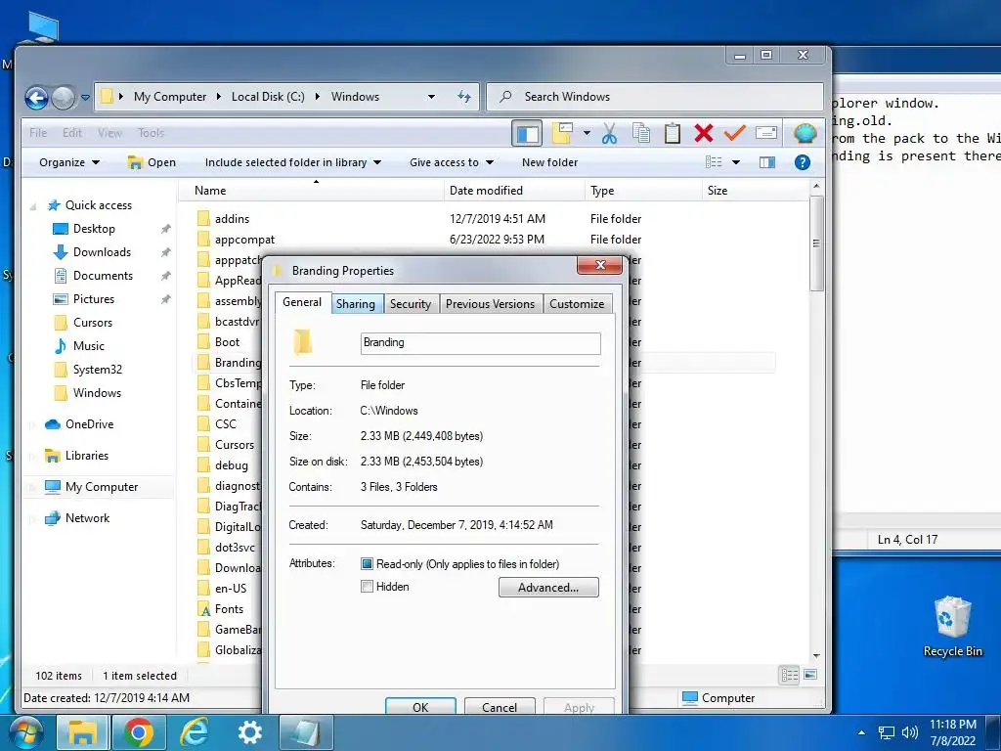Switch to the Security tab
The width and height of the screenshot is (1001, 751).
(x=411, y=304)
